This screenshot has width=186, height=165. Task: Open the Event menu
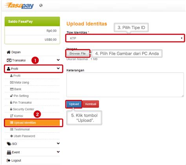tap(32, 152)
